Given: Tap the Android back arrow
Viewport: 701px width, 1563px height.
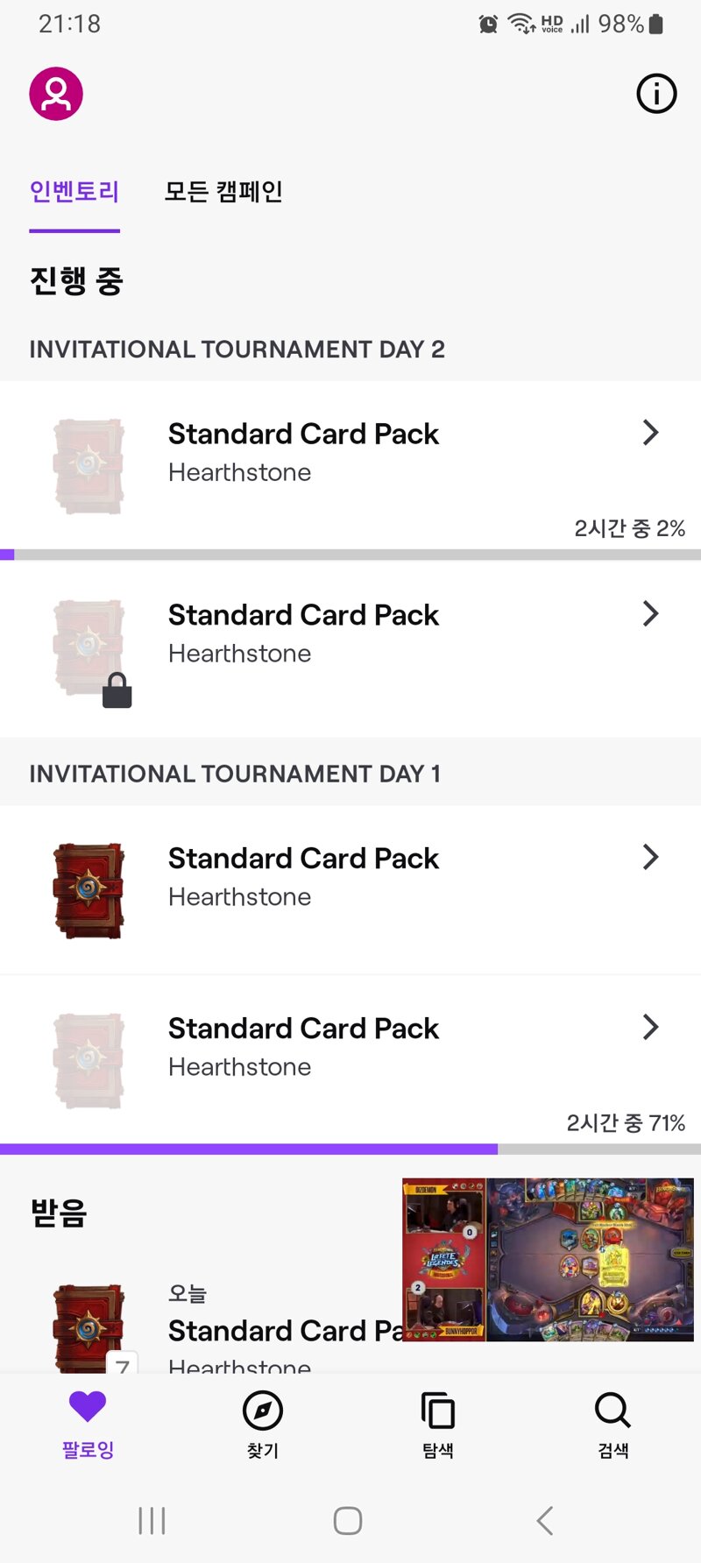Looking at the screenshot, I should point(545,1521).
